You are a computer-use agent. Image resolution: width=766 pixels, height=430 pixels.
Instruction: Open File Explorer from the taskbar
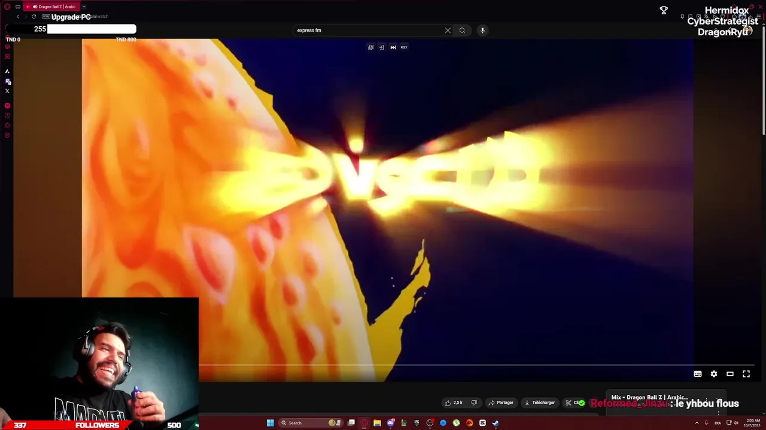pos(377,423)
